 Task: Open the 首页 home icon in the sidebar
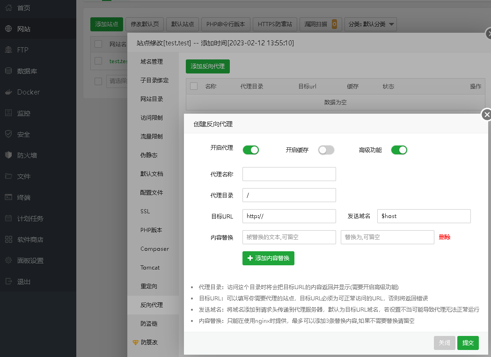click(x=8, y=7)
